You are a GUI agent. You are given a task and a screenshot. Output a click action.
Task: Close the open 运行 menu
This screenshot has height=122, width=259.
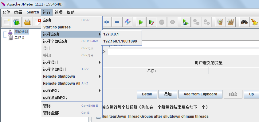tap(47, 12)
